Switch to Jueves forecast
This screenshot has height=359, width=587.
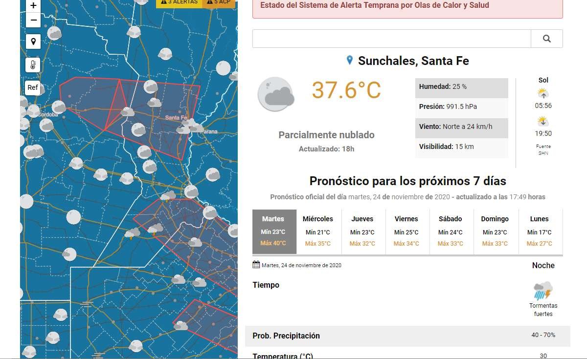[x=362, y=231]
